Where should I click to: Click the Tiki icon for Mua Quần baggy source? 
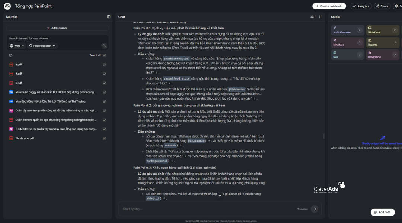(11, 92)
